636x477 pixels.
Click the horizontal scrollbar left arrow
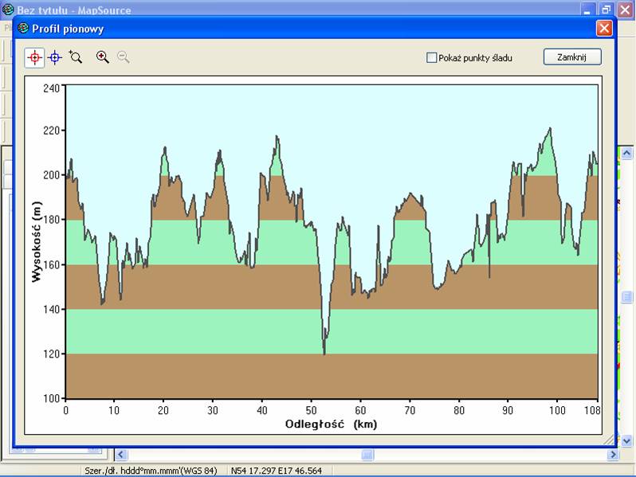click(121, 455)
